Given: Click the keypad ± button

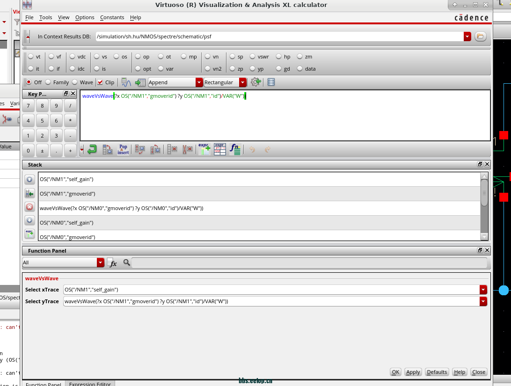Looking at the screenshot, I should (43, 151).
